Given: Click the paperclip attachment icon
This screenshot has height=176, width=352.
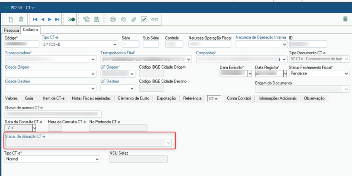Looking at the screenshot, I should point(133,19).
